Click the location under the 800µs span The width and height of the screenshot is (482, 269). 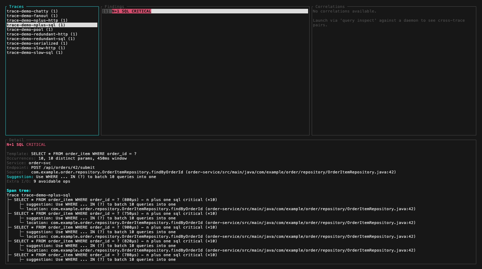(221, 209)
